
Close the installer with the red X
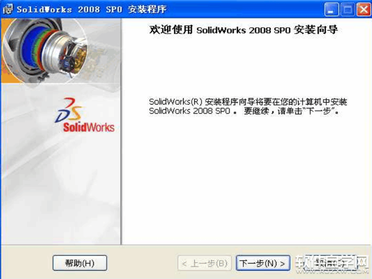(363, 10)
